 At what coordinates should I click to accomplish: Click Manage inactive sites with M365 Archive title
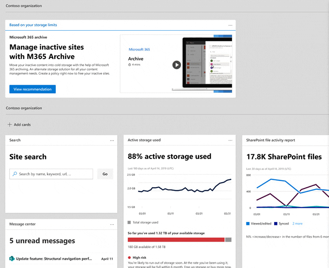tap(46, 52)
